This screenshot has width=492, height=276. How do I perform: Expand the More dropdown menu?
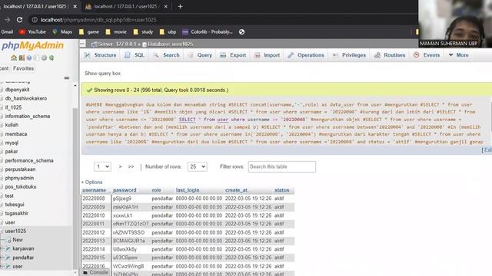click(458, 55)
